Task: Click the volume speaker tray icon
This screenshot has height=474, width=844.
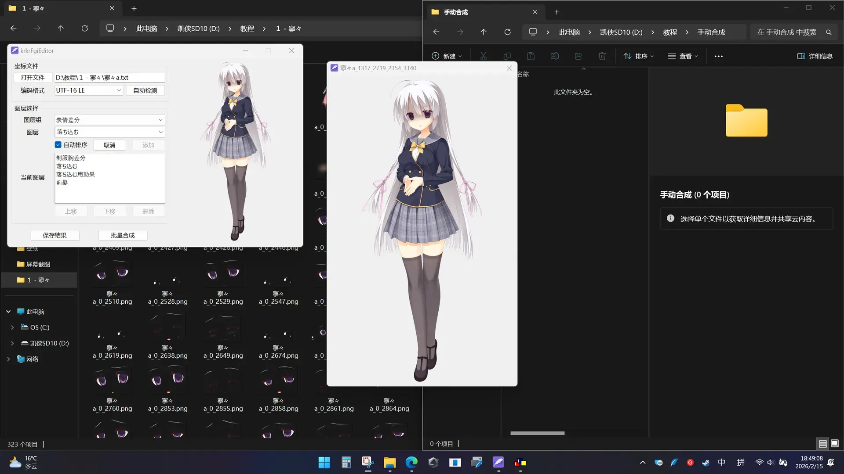Action: pos(771,463)
